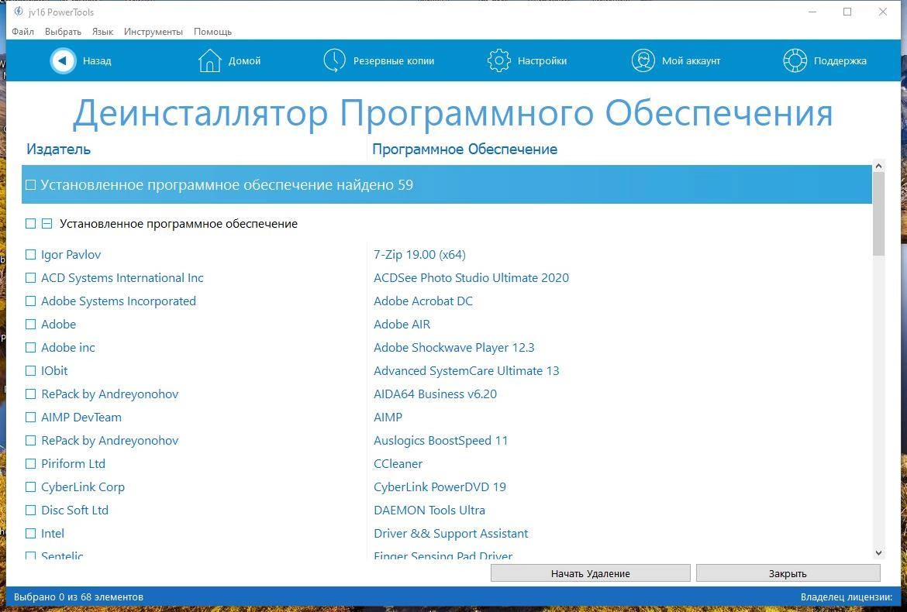
Task: Click the publisher name Adobe
Action: click(58, 324)
